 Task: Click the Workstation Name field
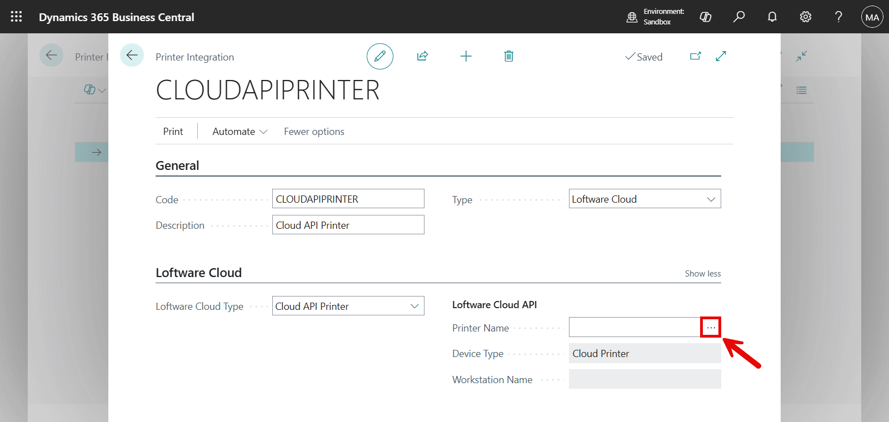[x=645, y=380]
